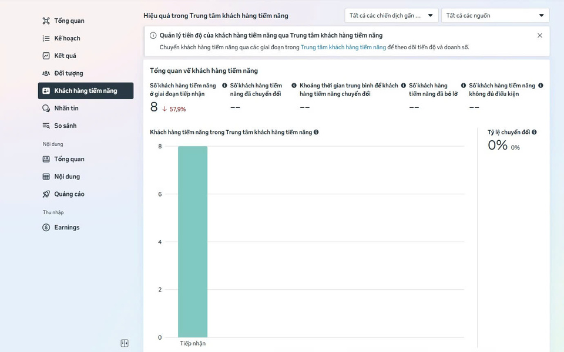Viewport: 564px width, 352px height.
Task: Collapse the sidebar with the panel toggle icon
Action: click(125, 343)
